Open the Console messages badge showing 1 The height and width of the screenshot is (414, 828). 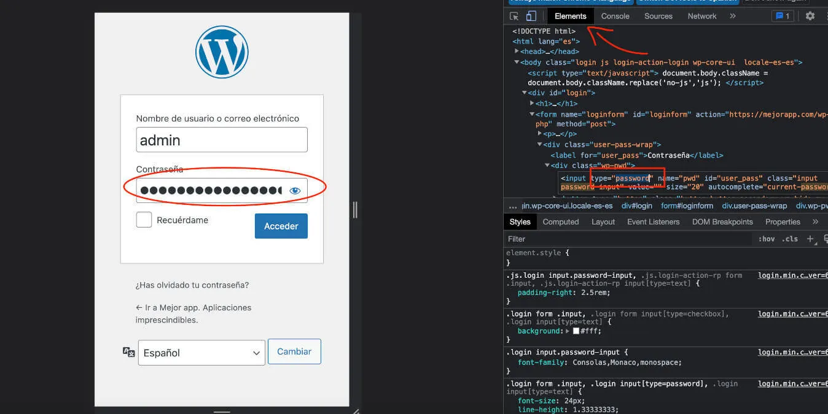click(783, 15)
